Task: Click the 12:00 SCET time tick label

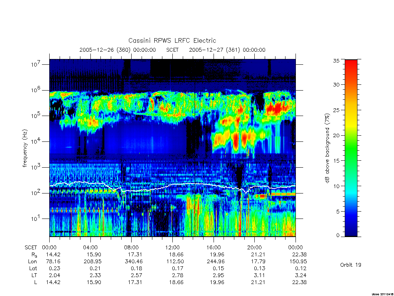Action: point(172,247)
